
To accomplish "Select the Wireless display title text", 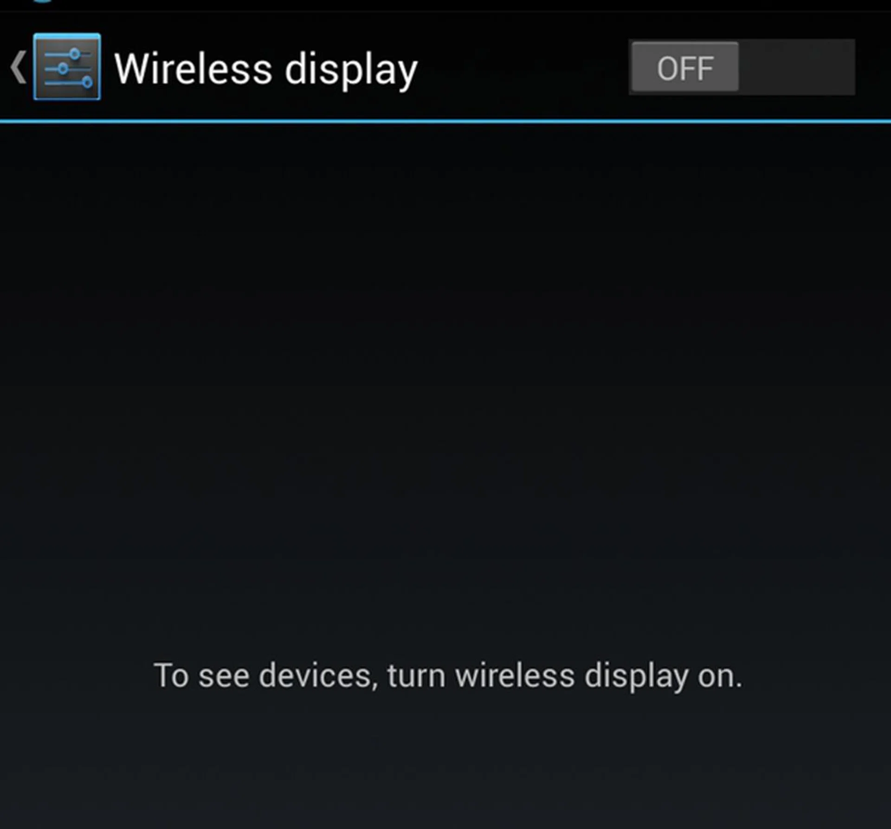I will [266, 70].
